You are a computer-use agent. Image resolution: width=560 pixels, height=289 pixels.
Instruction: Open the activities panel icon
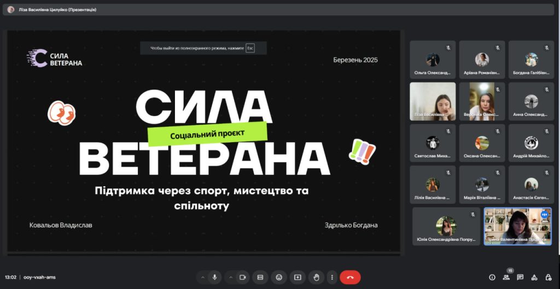[534, 277]
